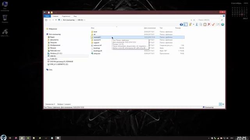Sort by the Name column header
The height and width of the screenshot is (140, 250).
click(93, 28)
